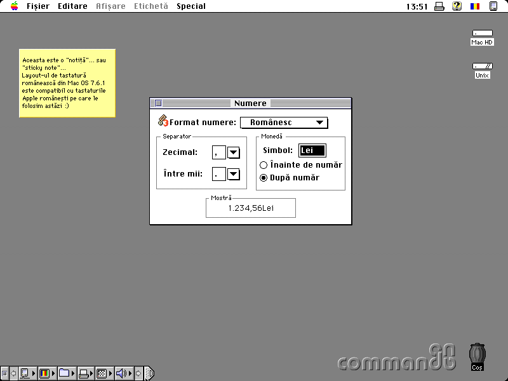The width and height of the screenshot is (508, 381).
Task: Click the Simbol currency text field
Action: [x=312, y=150]
